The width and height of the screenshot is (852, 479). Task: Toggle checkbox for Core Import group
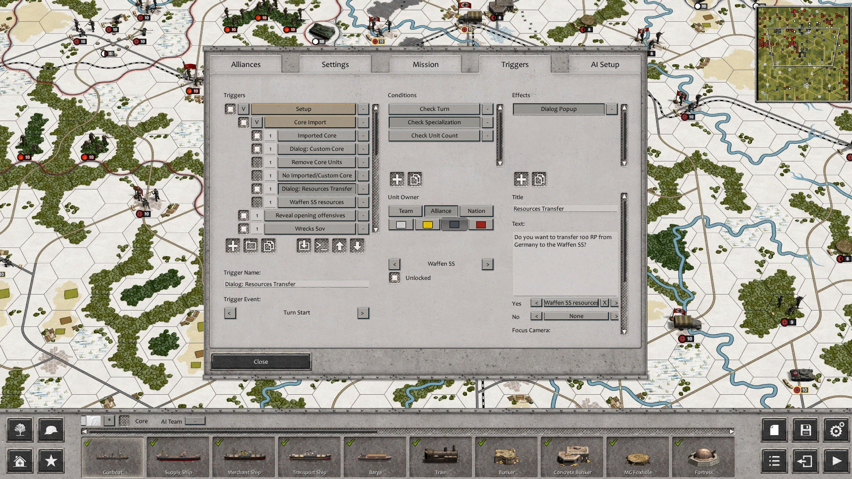[244, 122]
